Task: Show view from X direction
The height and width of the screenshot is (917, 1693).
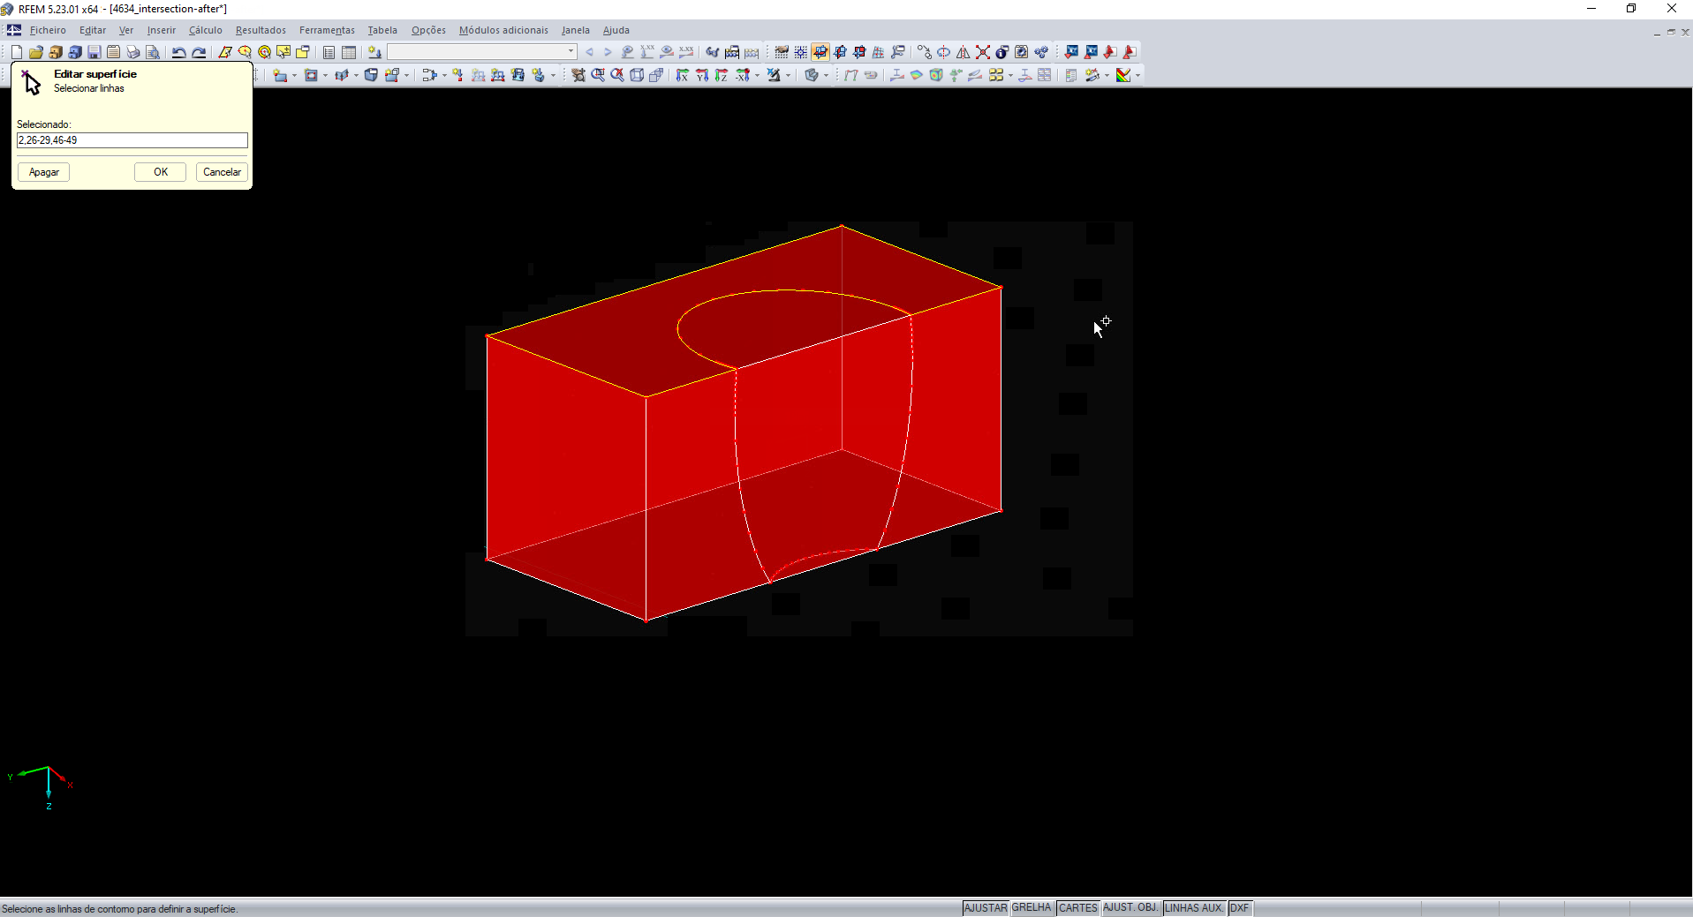Action: tap(683, 75)
